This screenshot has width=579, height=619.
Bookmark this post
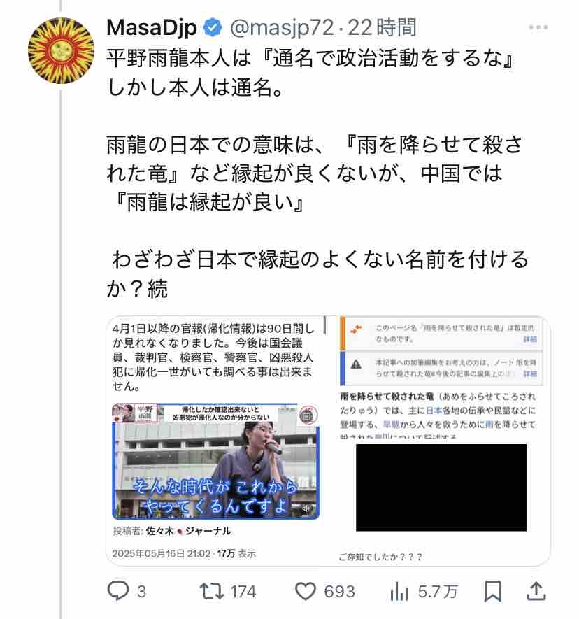point(492,591)
